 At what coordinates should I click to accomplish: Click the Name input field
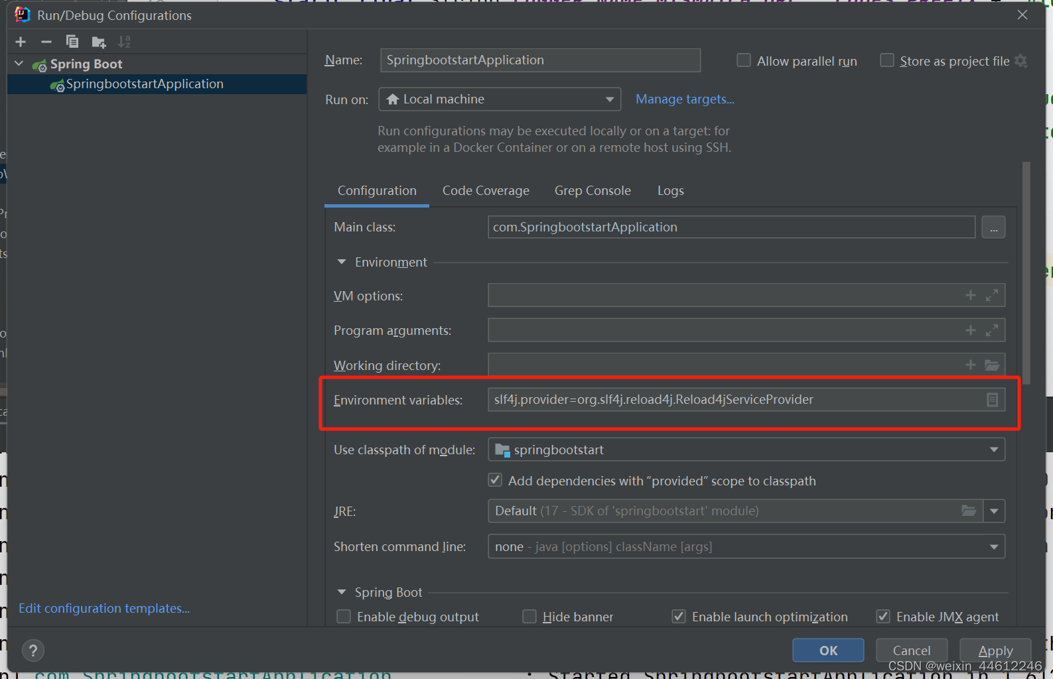click(540, 60)
